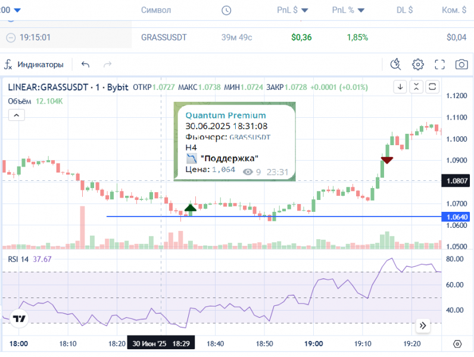Enter fullscreen chart mode
This screenshot has height=357, width=474.
click(x=440, y=64)
